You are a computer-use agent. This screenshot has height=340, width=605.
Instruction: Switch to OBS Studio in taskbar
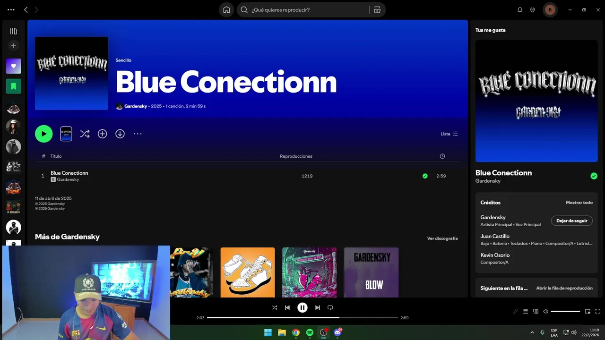(x=324, y=332)
